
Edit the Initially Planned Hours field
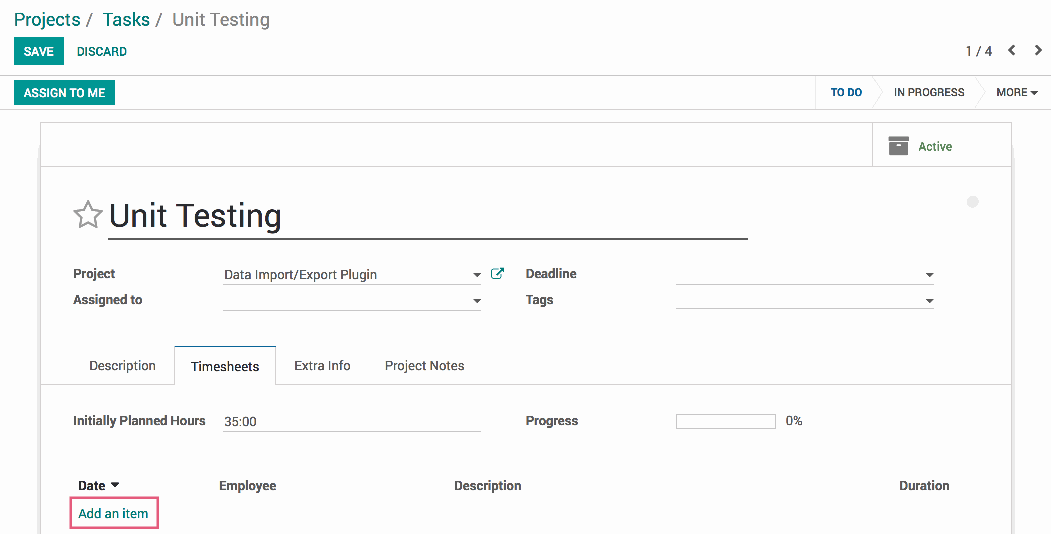click(352, 422)
